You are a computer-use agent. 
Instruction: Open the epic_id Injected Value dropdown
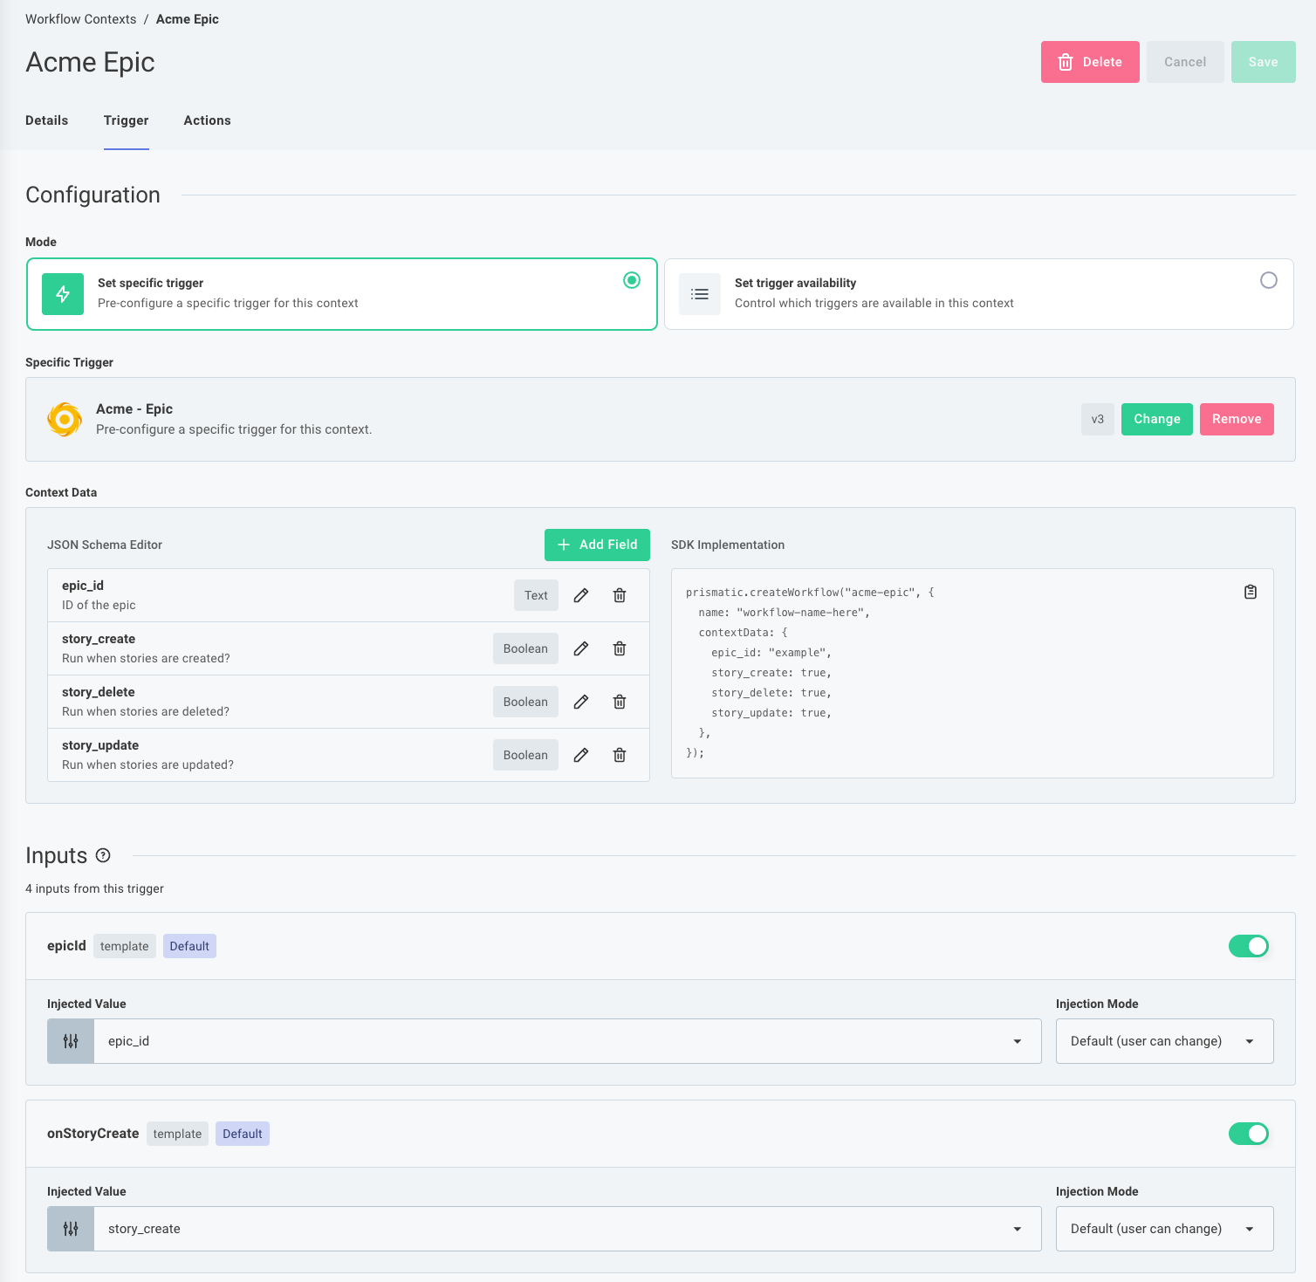coord(567,1041)
